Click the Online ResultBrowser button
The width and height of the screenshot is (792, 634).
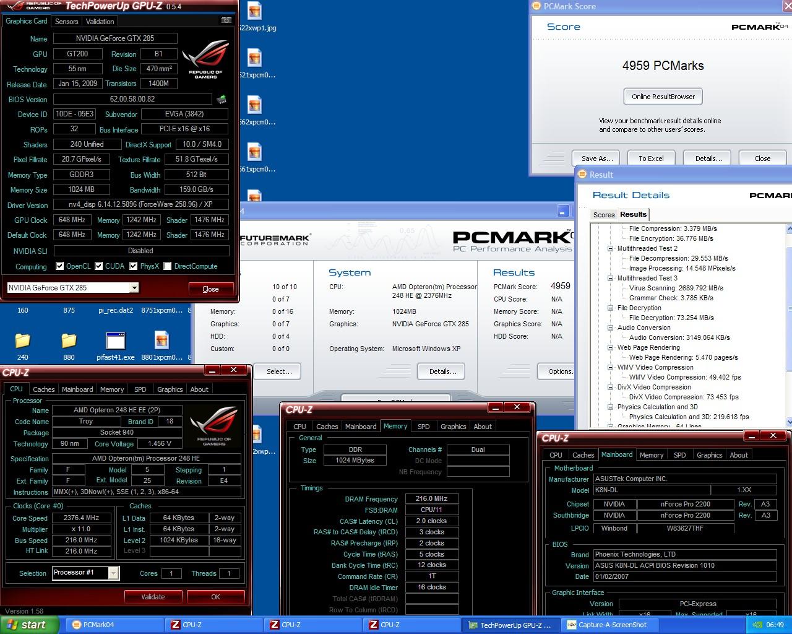pyautogui.click(x=663, y=97)
